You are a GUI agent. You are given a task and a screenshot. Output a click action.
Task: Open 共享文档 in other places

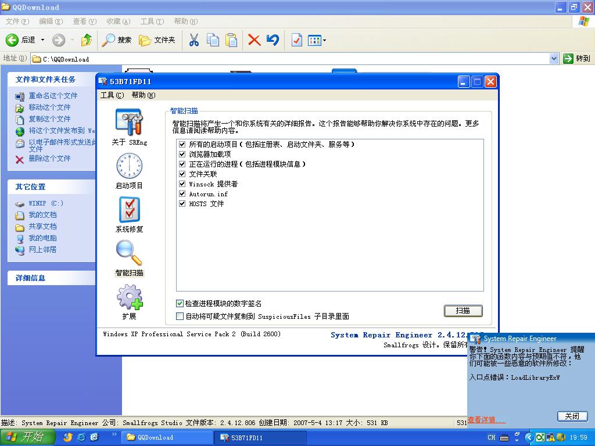click(x=42, y=226)
